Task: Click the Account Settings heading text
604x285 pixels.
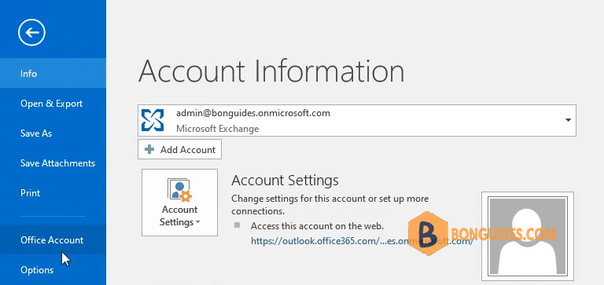Action: (285, 180)
